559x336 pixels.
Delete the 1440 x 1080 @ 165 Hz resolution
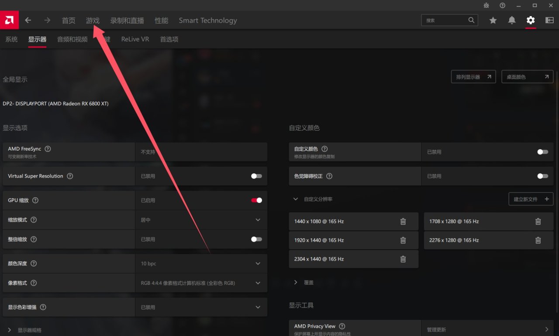(403, 222)
